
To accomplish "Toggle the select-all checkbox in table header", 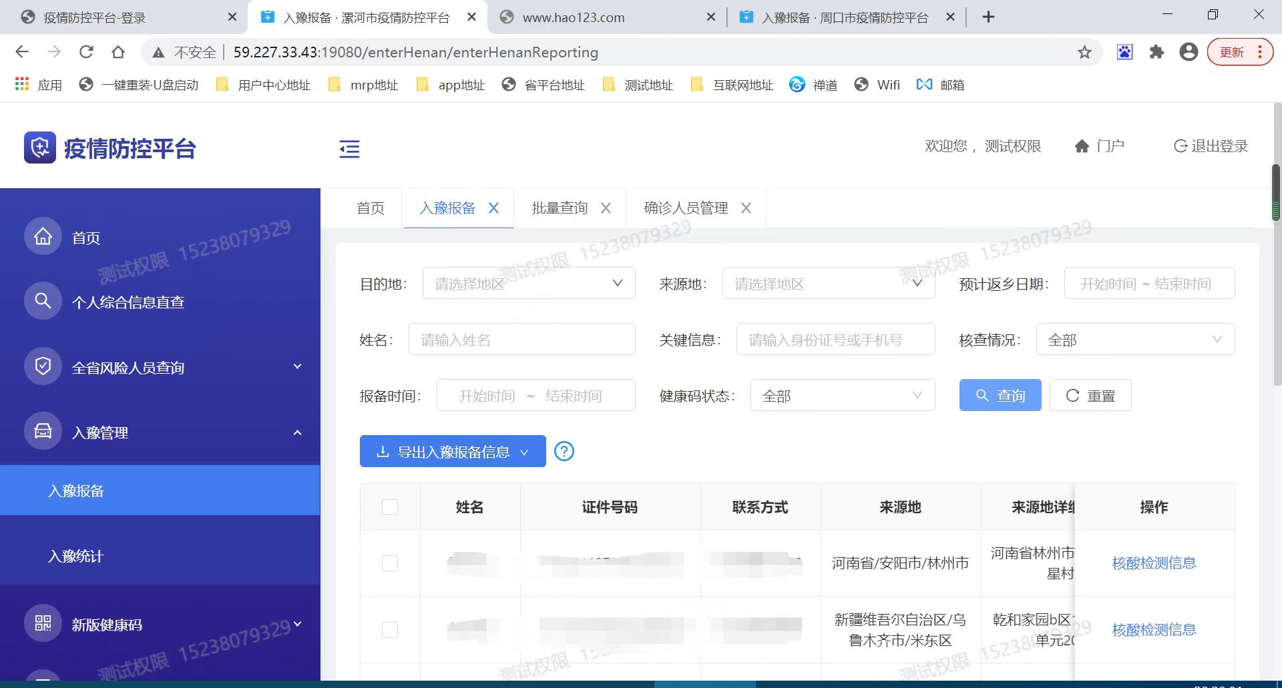I will [390, 506].
